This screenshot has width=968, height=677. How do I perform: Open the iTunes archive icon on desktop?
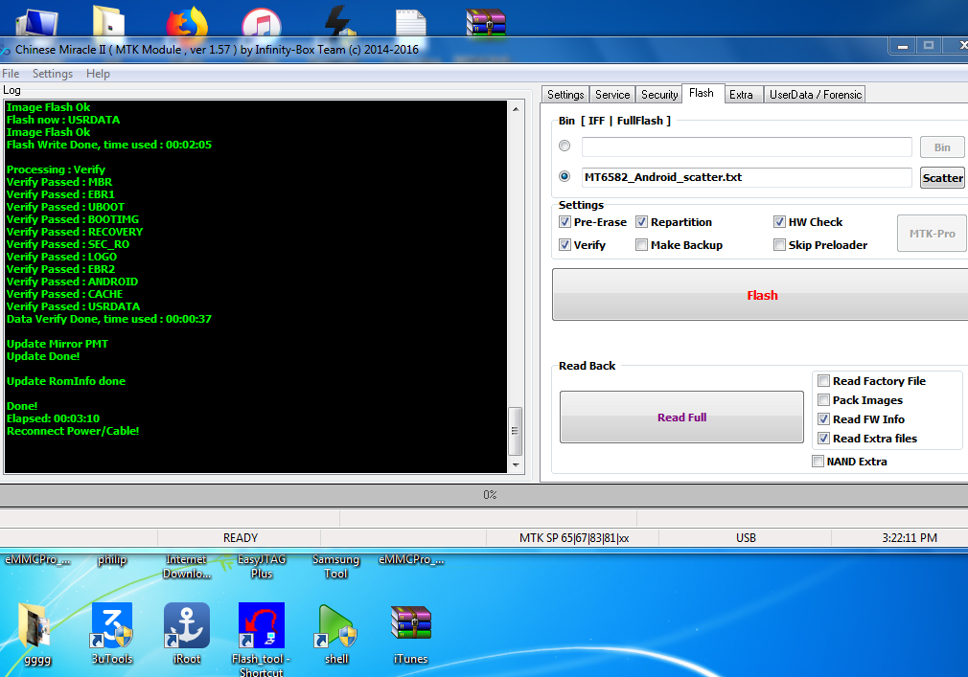tap(410, 632)
